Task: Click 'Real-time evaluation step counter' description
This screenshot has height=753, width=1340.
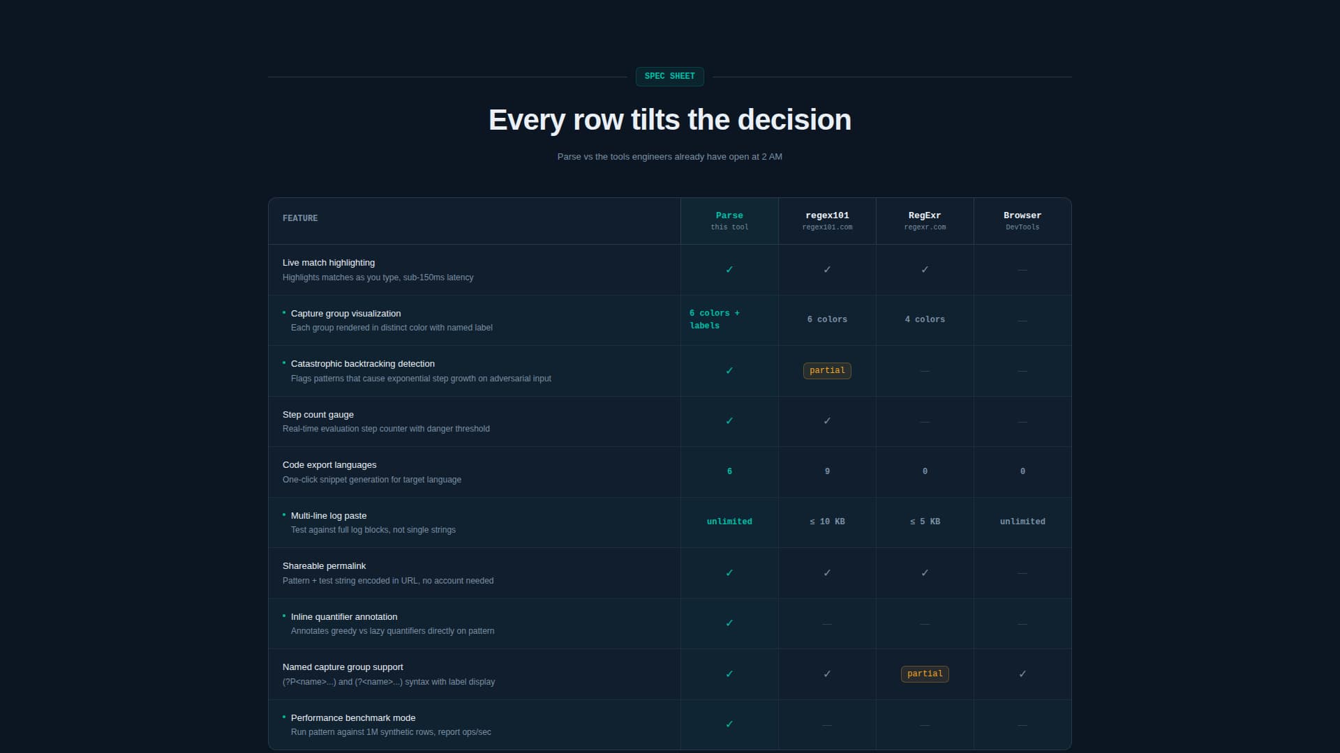Action: point(386,429)
